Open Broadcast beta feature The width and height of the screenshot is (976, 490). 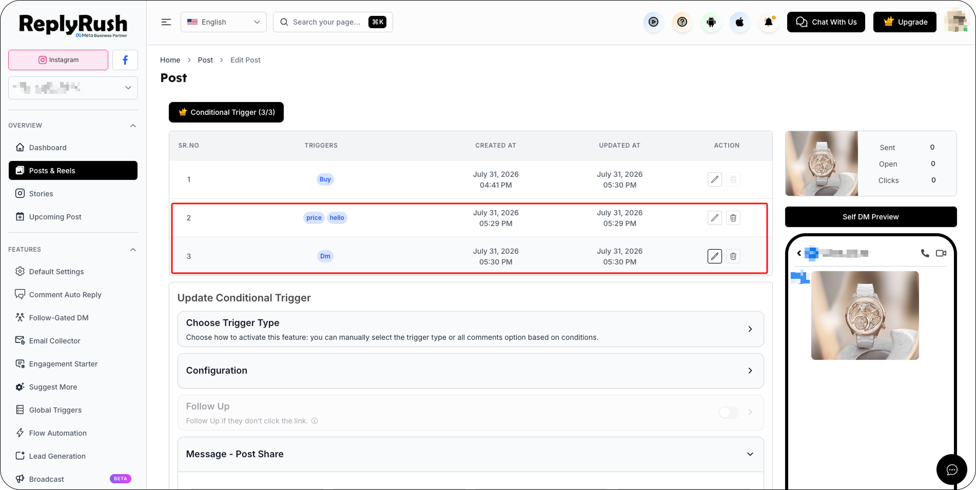tap(73, 479)
